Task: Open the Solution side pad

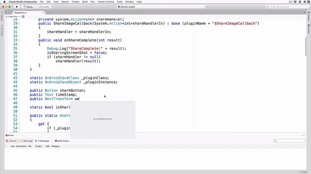Action: tap(309, 29)
